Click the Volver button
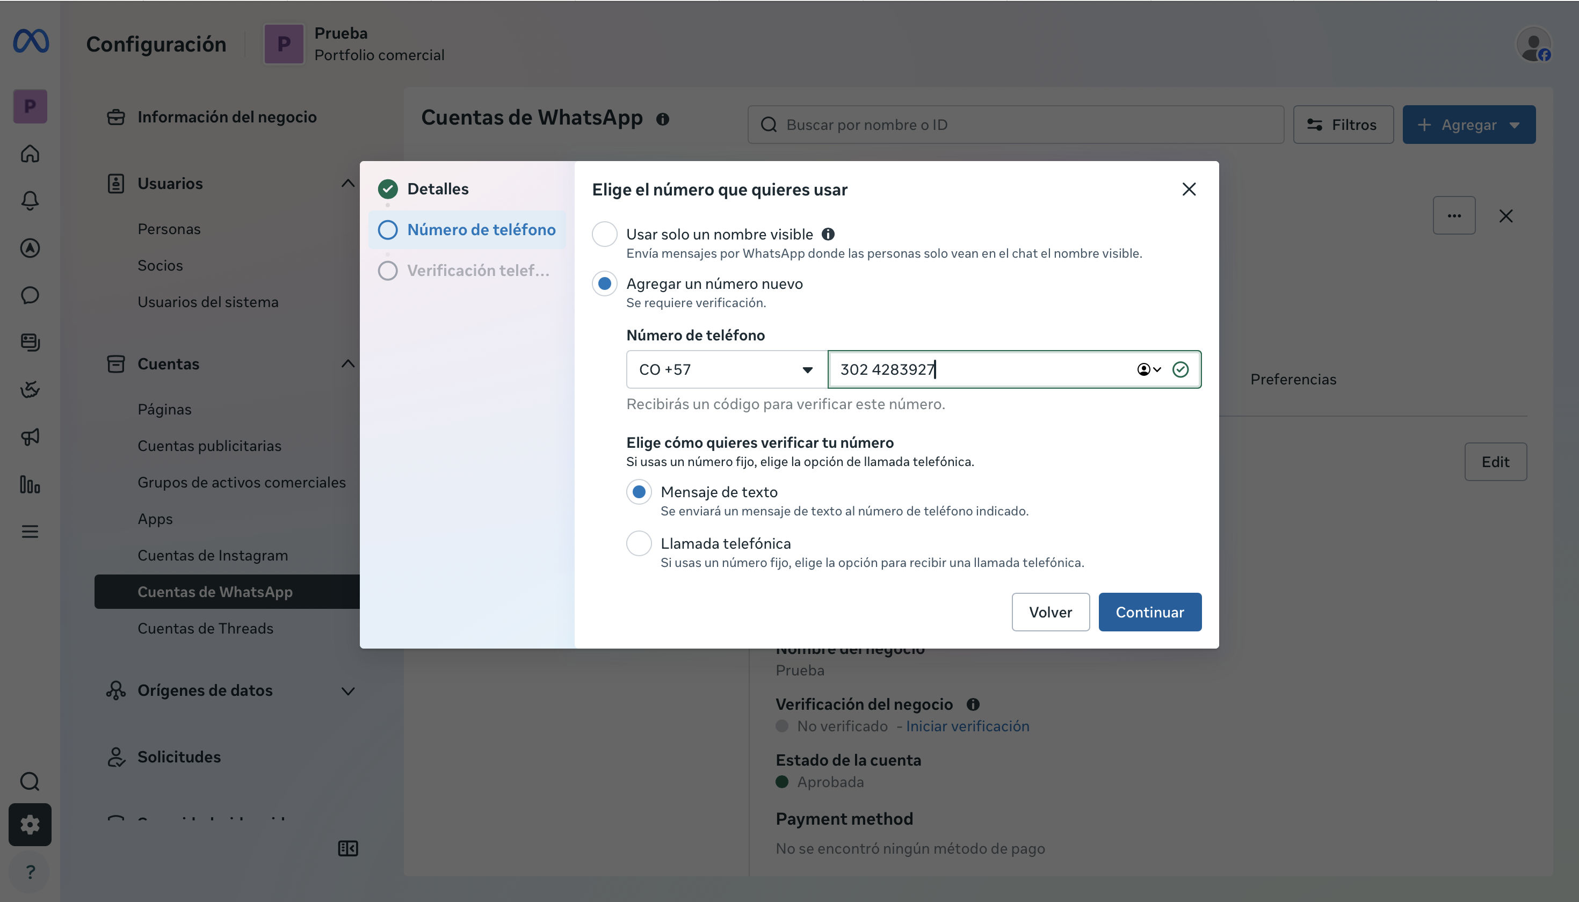 pyautogui.click(x=1051, y=612)
